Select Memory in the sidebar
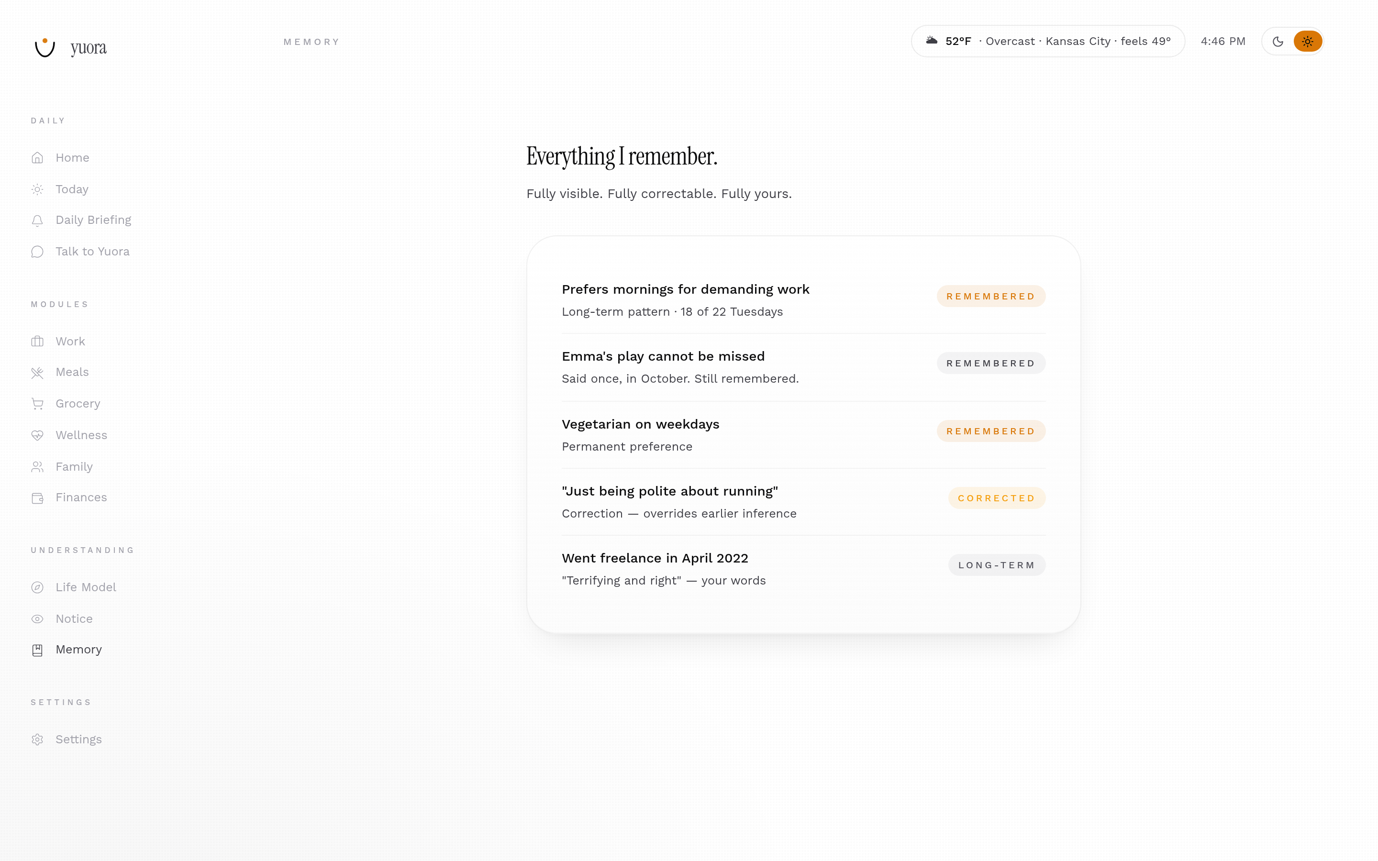The image size is (1378, 861). point(78,649)
